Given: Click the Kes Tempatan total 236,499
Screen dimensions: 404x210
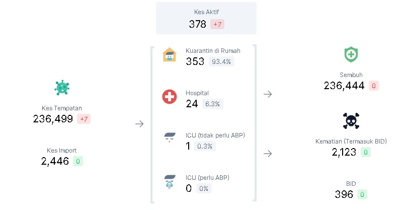Looking at the screenshot, I should (x=53, y=119).
